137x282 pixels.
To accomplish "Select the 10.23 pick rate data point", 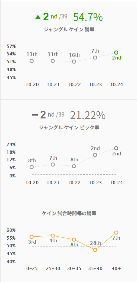I will [x=95, y=155].
